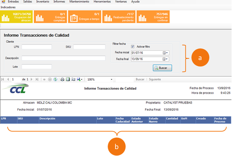Open the Ayuda menu
233x156 pixels.
(135, 2)
